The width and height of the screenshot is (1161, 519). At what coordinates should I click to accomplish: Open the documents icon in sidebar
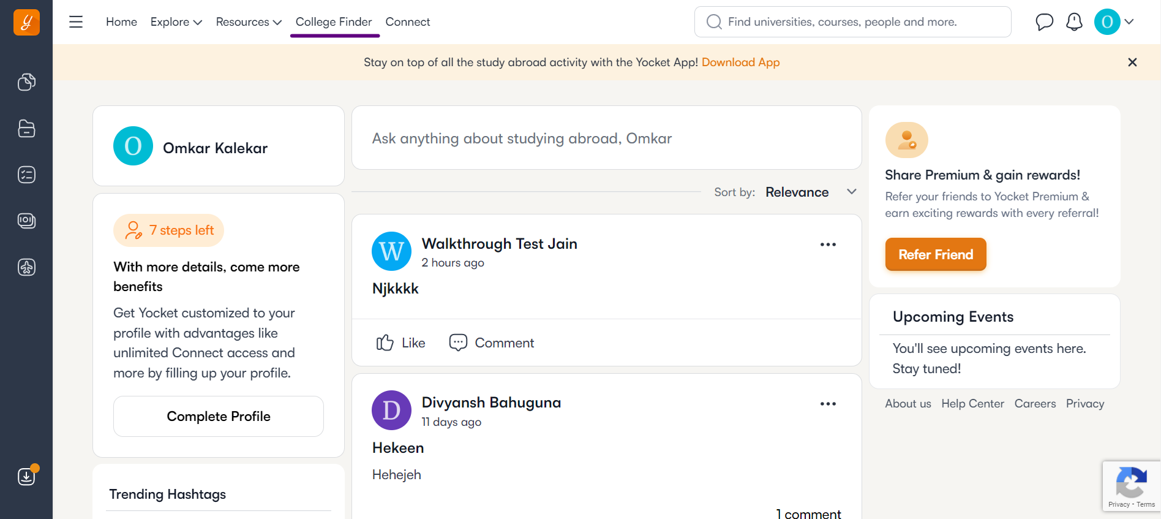(26, 81)
